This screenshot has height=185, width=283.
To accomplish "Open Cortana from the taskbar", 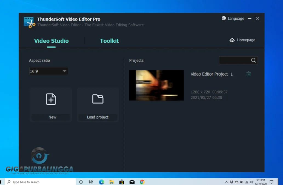I will click(81, 182).
